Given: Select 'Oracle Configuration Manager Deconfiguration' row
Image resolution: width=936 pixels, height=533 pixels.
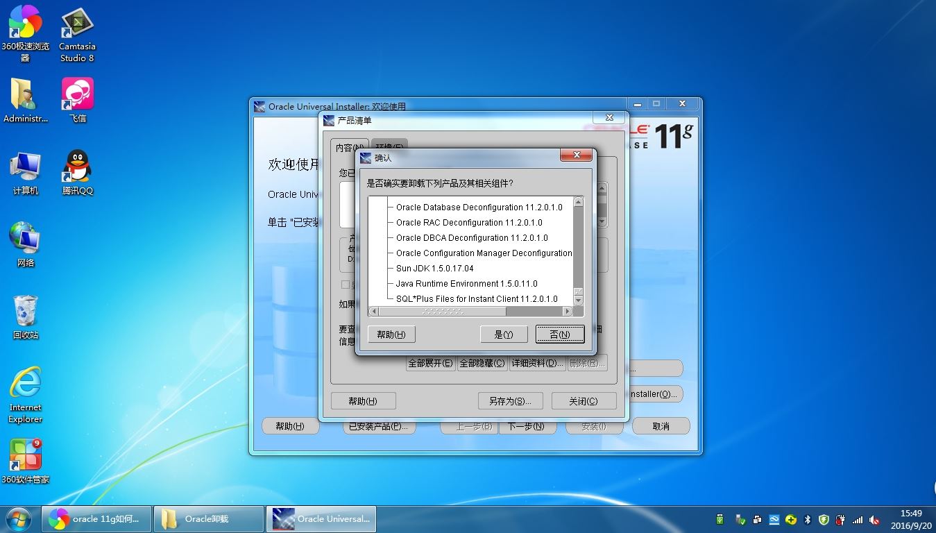Looking at the screenshot, I should tap(484, 253).
